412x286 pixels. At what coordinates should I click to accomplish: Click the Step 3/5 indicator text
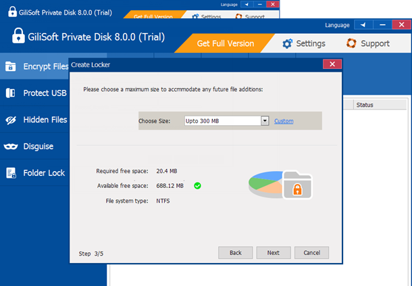(x=91, y=254)
